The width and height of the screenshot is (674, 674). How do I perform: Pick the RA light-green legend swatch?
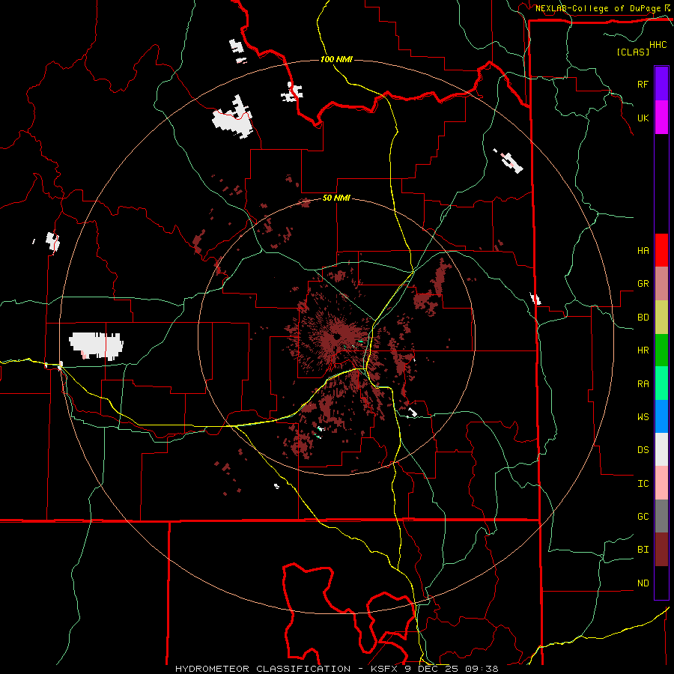[661, 383]
